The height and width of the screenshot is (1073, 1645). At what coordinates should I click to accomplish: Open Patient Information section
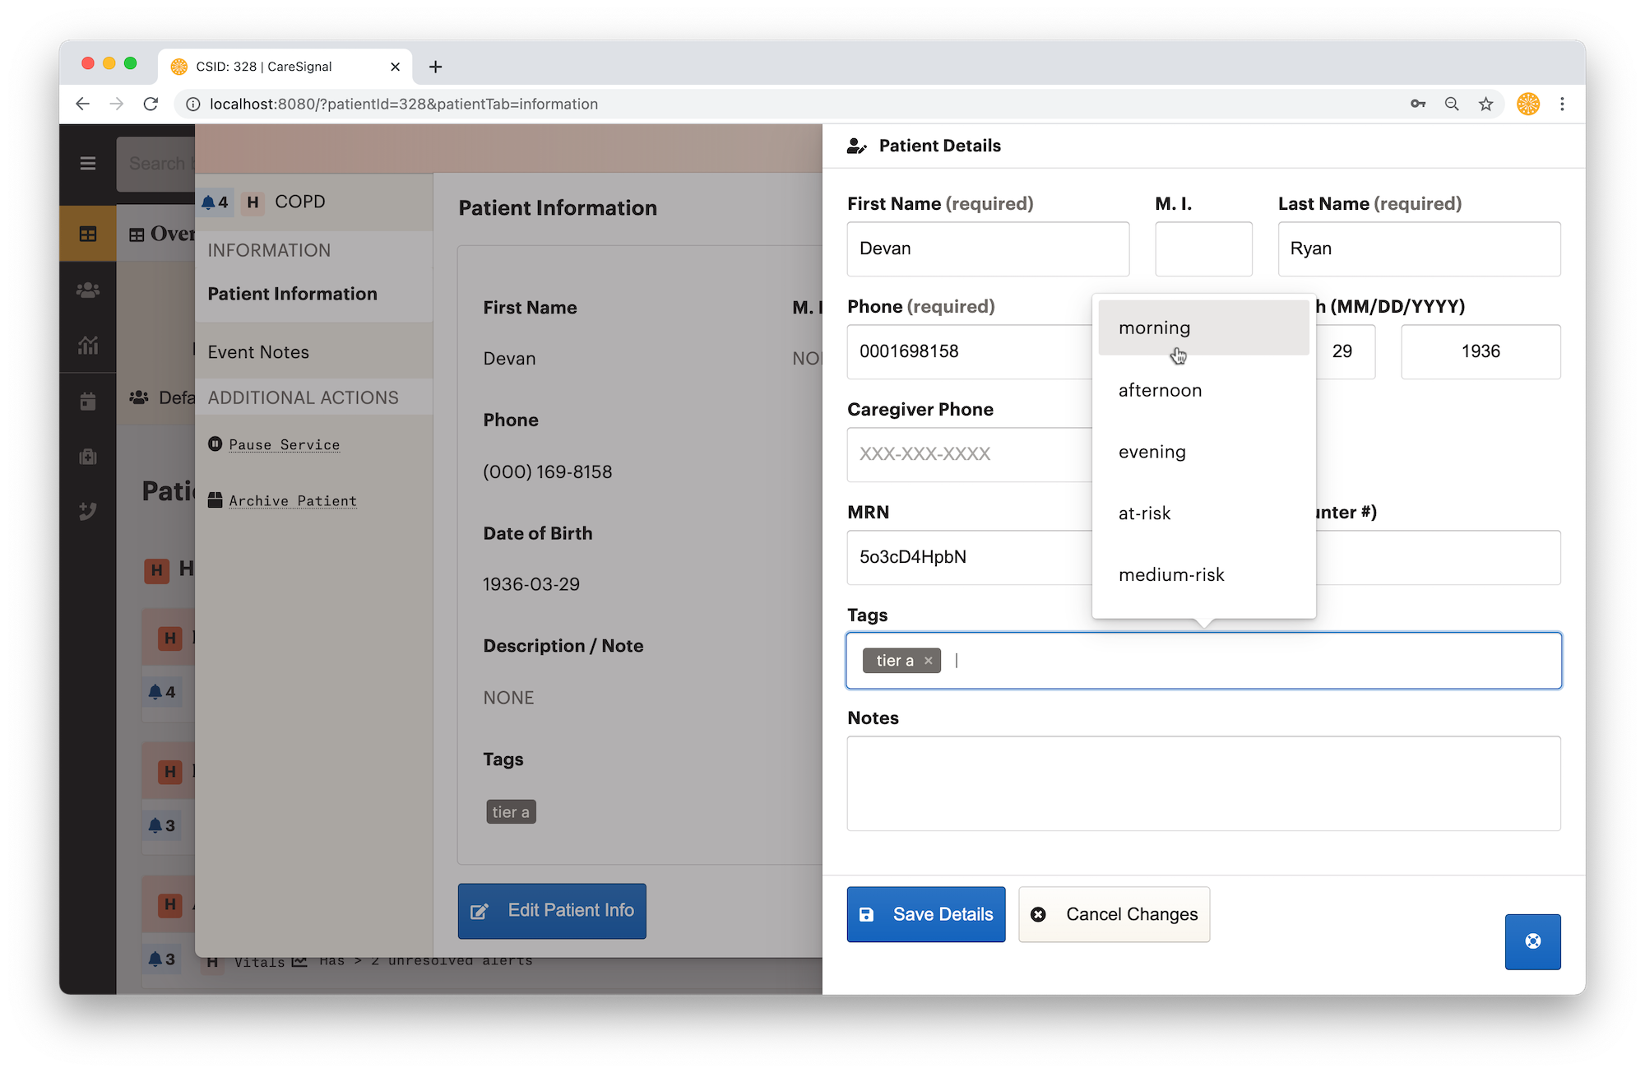314,294
